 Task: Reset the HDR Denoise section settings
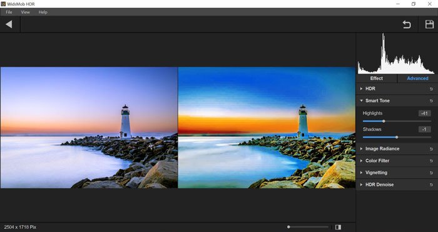431,185
